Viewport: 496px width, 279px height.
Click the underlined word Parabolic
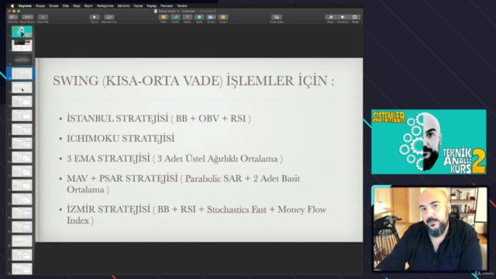203,179
